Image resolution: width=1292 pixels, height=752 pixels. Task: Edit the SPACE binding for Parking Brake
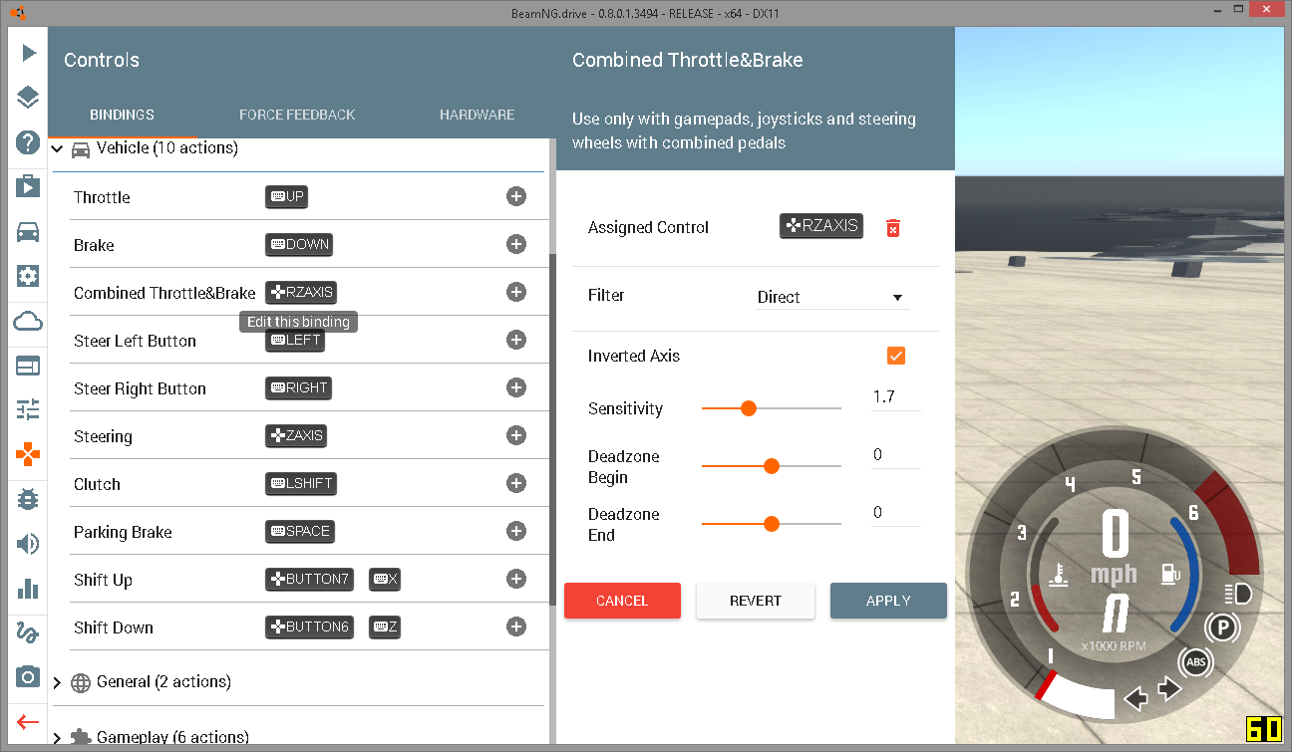[300, 532]
